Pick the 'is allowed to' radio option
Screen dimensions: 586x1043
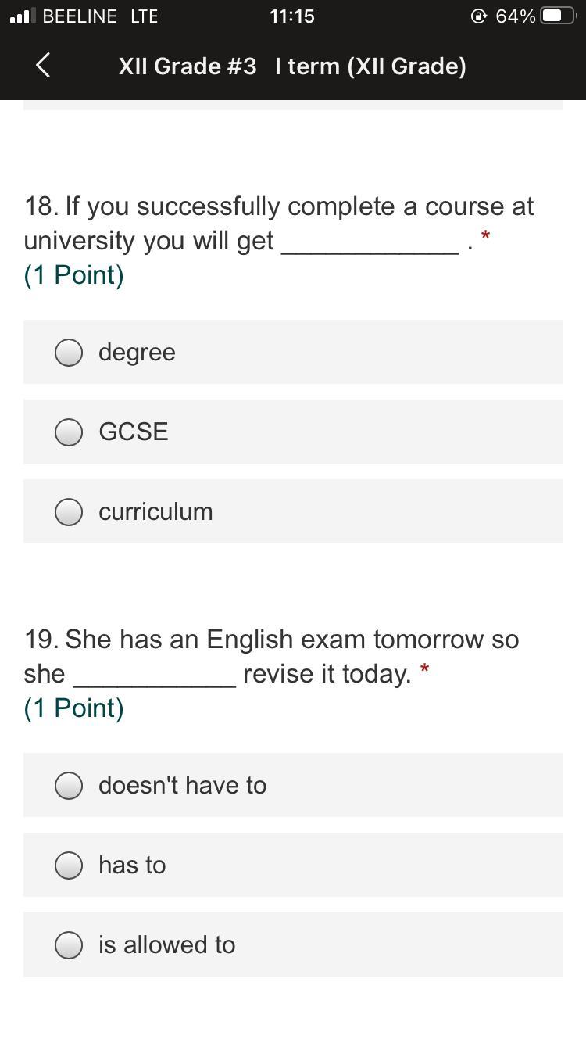(69, 945)
